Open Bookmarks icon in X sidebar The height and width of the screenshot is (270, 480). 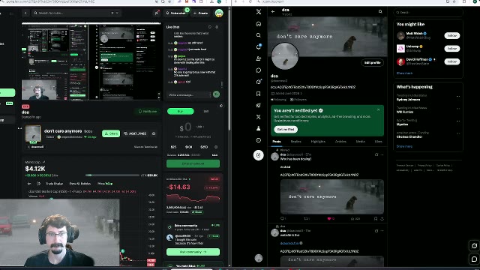(x=259, y=94)
